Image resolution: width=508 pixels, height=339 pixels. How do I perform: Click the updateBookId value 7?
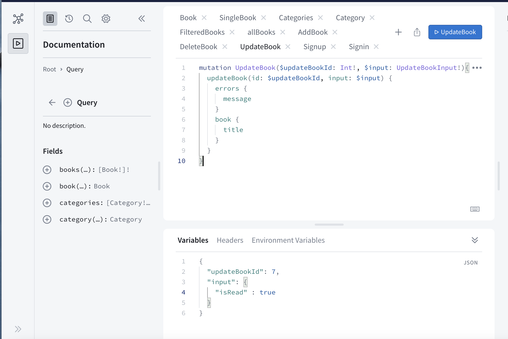click(x=273, y=272)
